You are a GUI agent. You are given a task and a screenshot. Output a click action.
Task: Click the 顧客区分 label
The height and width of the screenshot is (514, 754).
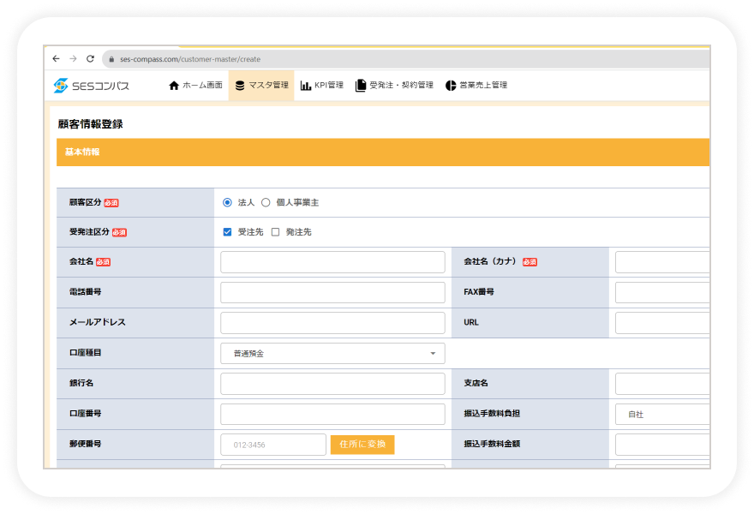click(85, 202)
